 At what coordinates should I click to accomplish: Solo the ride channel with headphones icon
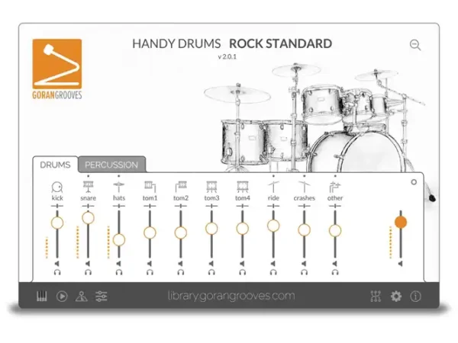point(273,272)
